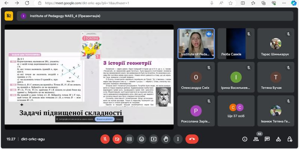The height and width of the screenshot is (149, 299).
Task: Open Copilot sidebar icon
Action: (294, 3)
